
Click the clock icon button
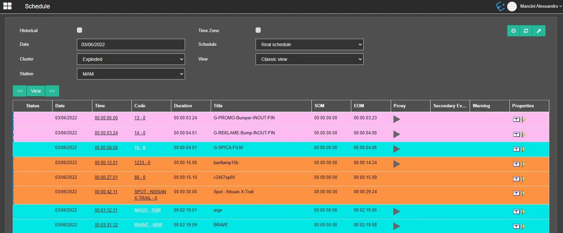513,31
